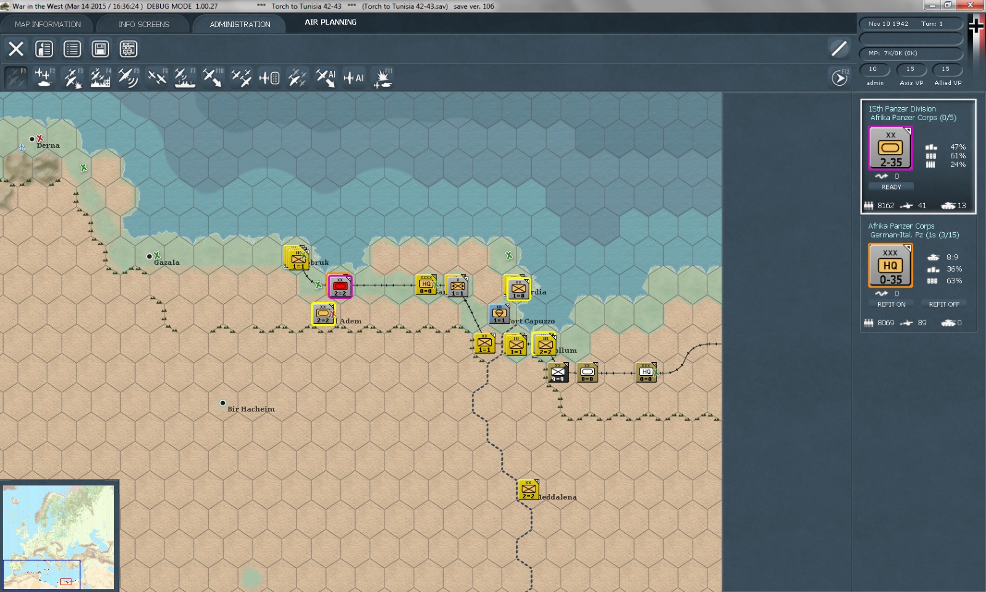This screenshot has height=592, width=986.
Task: Select the yellow unit stack at Tobruk
Action: tap(297, 257)
